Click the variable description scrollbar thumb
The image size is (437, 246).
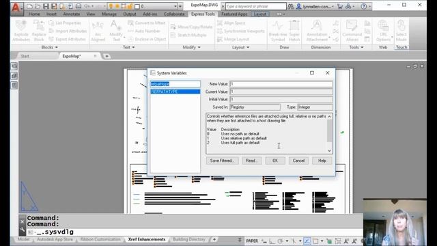(329, 131)
